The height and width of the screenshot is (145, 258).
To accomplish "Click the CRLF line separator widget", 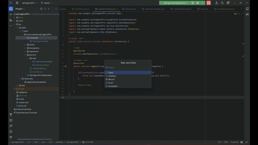I will click(x=226, y=142).
